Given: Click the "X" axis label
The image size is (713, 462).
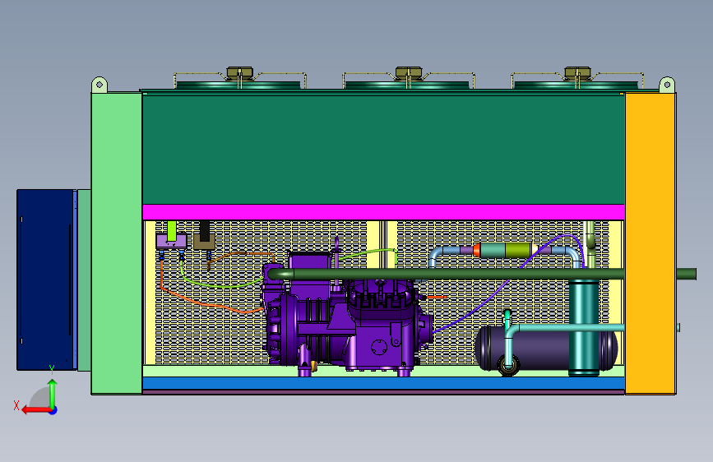Looking at the screenshot, I should pyautogui.click(x=16, y=405).
